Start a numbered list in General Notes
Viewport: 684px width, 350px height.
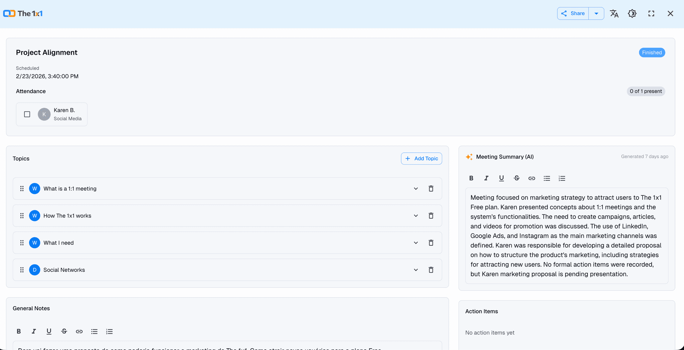pos(109,331)
